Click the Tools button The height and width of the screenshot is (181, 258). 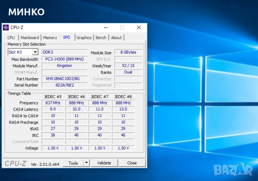73,163
